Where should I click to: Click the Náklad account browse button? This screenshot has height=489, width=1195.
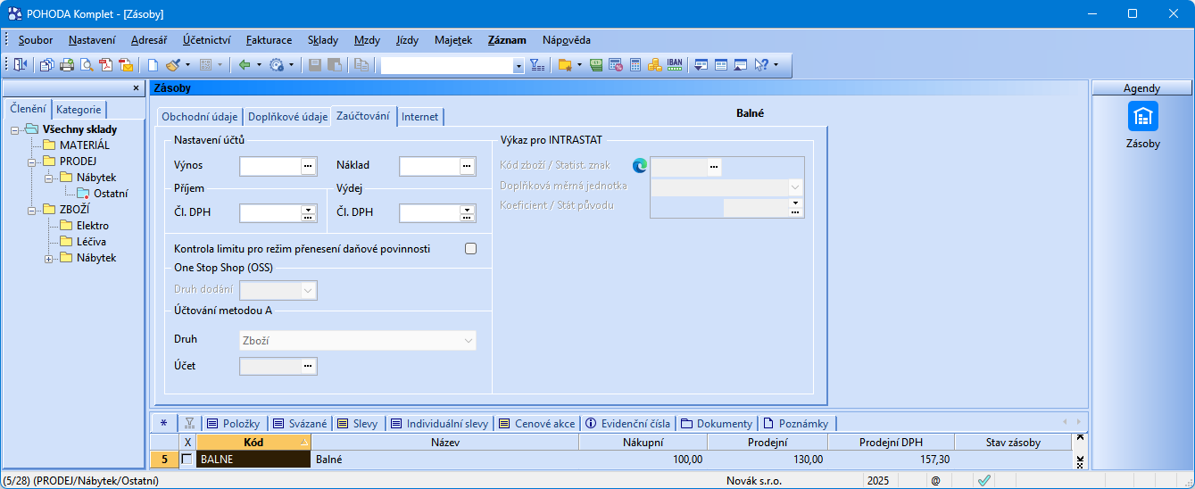click(x=467, y=166)
